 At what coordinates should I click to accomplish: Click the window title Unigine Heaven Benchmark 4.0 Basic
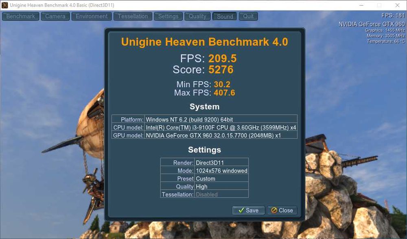(62, 5)
